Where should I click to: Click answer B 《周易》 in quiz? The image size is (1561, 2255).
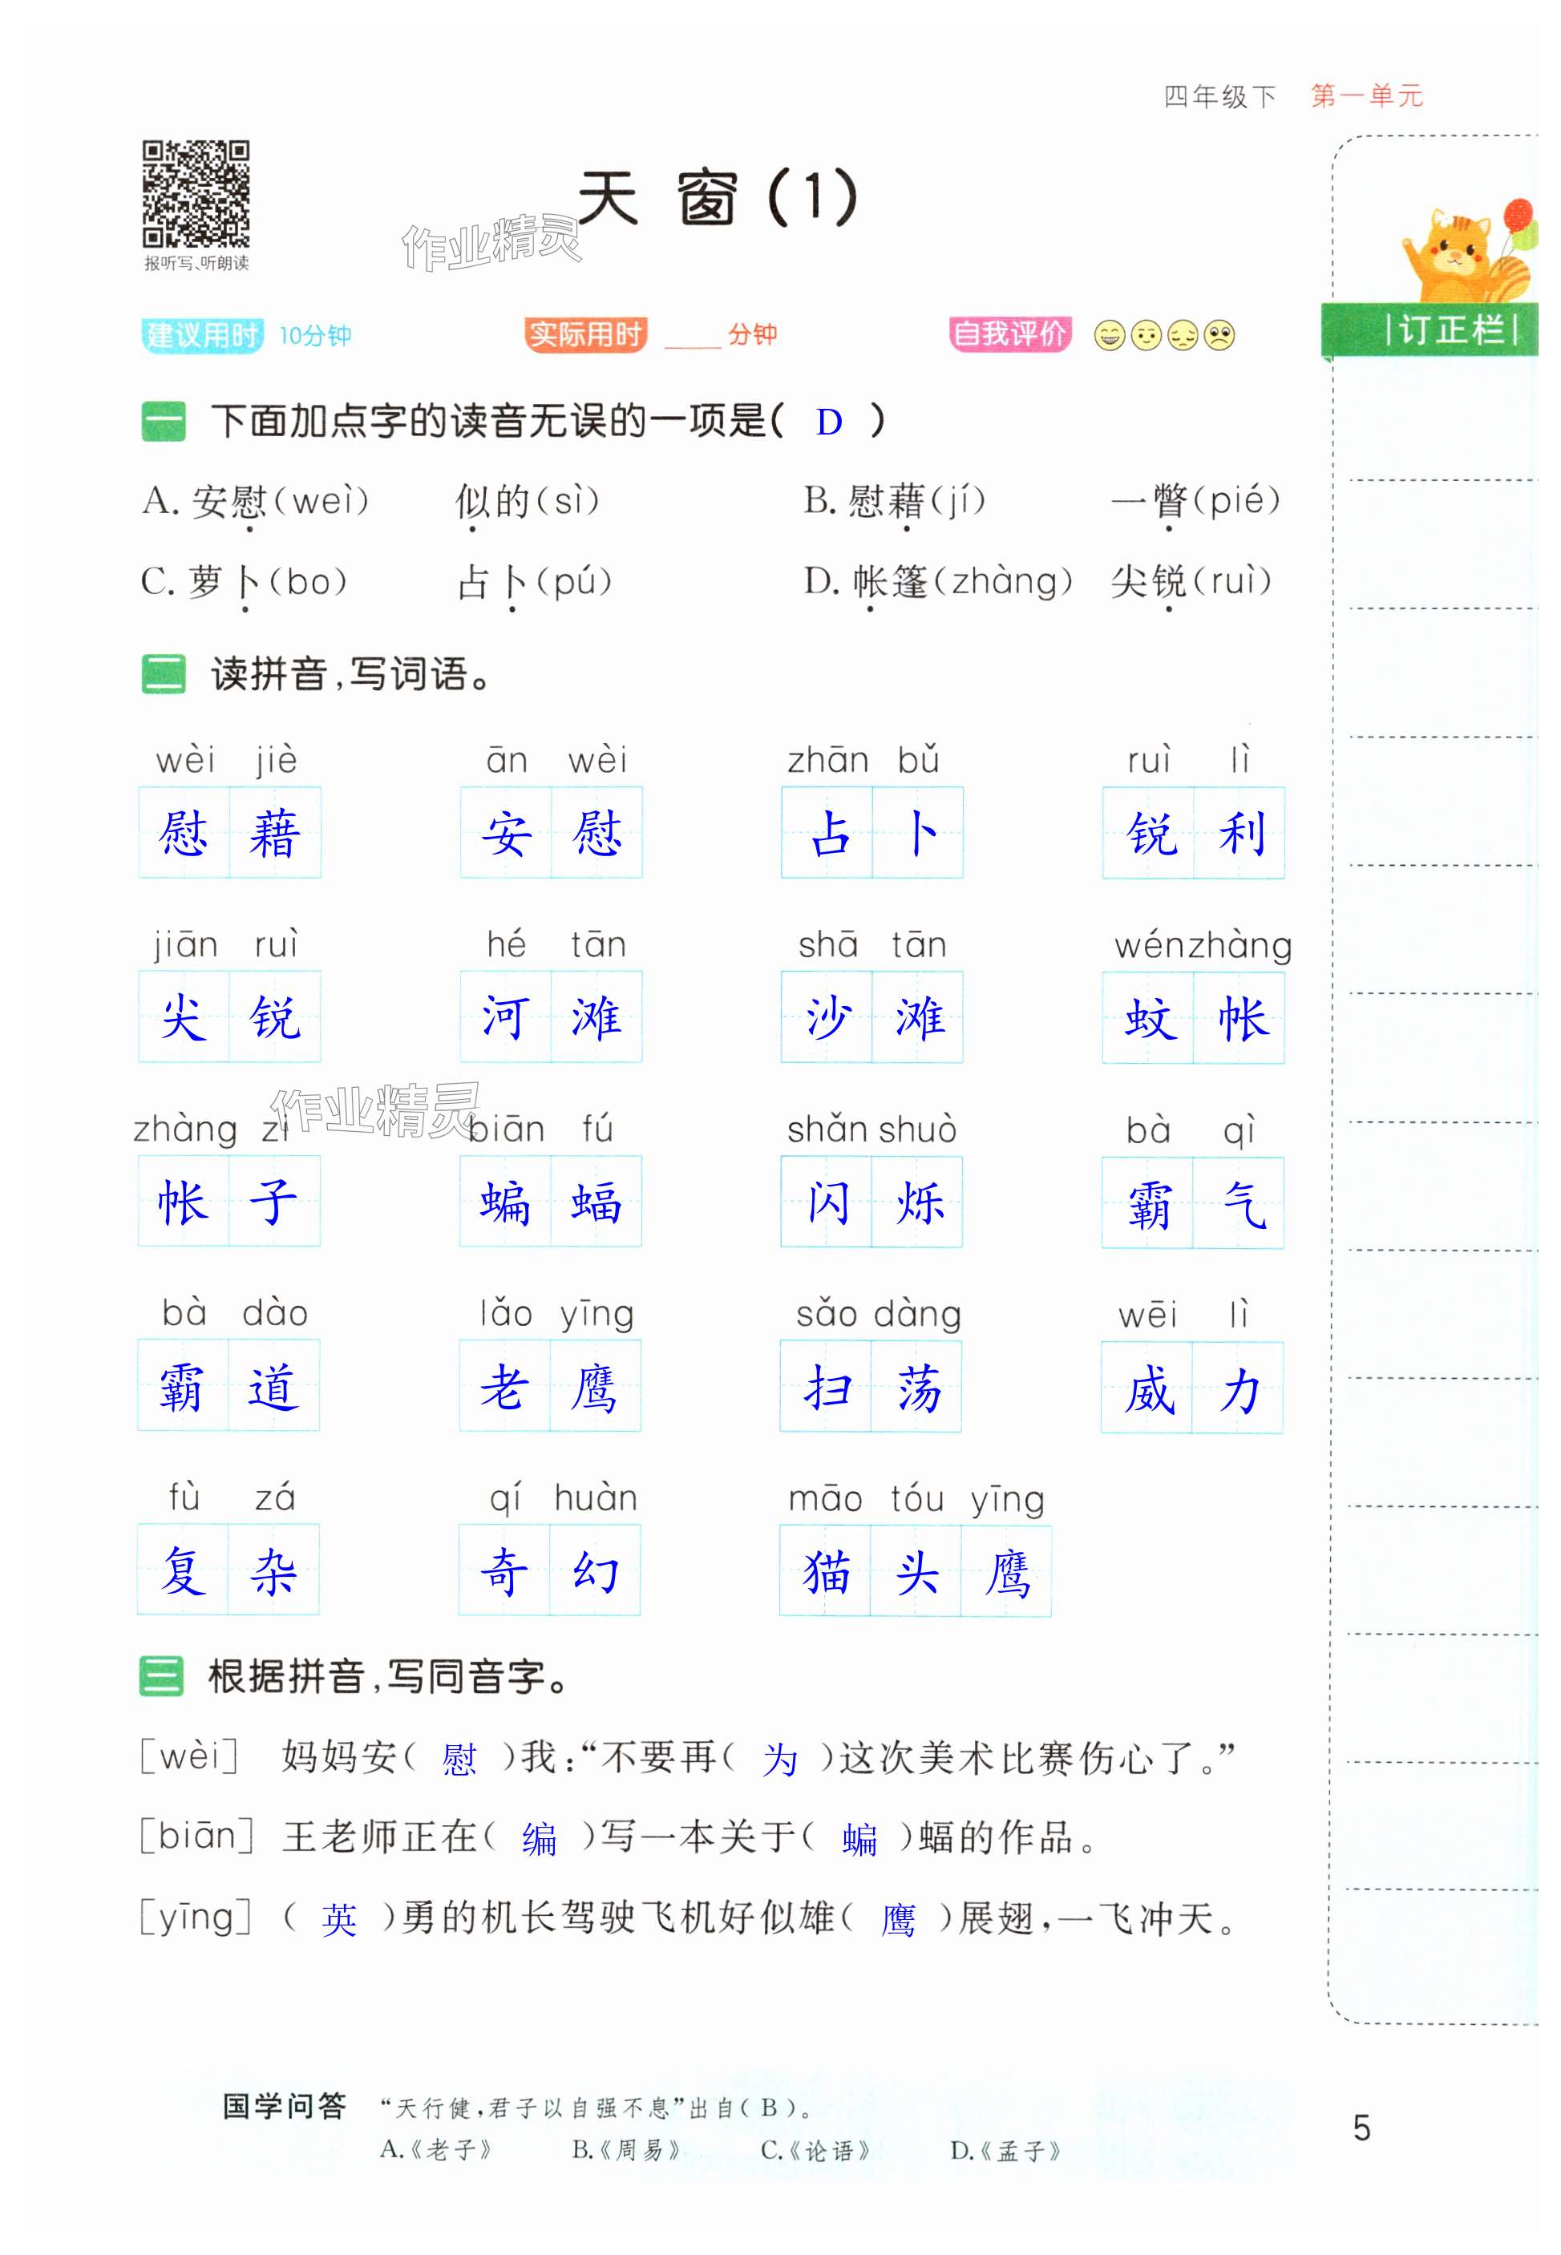click(x=626, y=2149)
